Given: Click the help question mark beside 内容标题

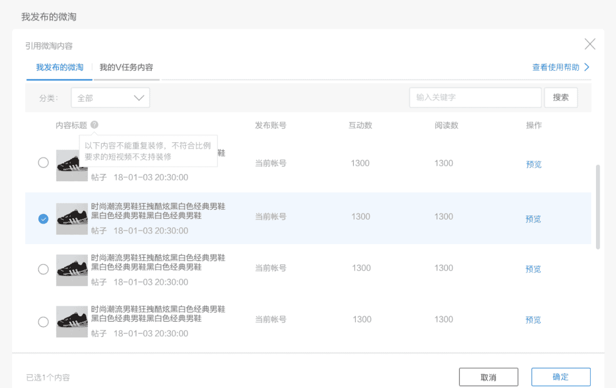Looking at the screenshot, I should tap(94, 125).
